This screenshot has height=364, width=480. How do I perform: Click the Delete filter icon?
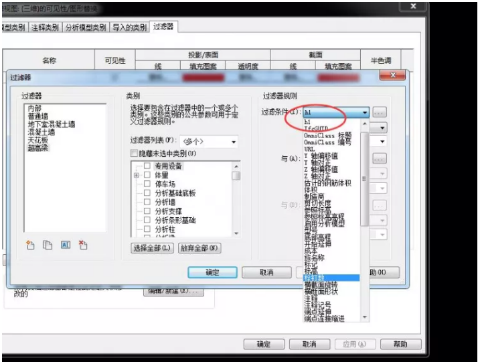click(x=83, y=245)
